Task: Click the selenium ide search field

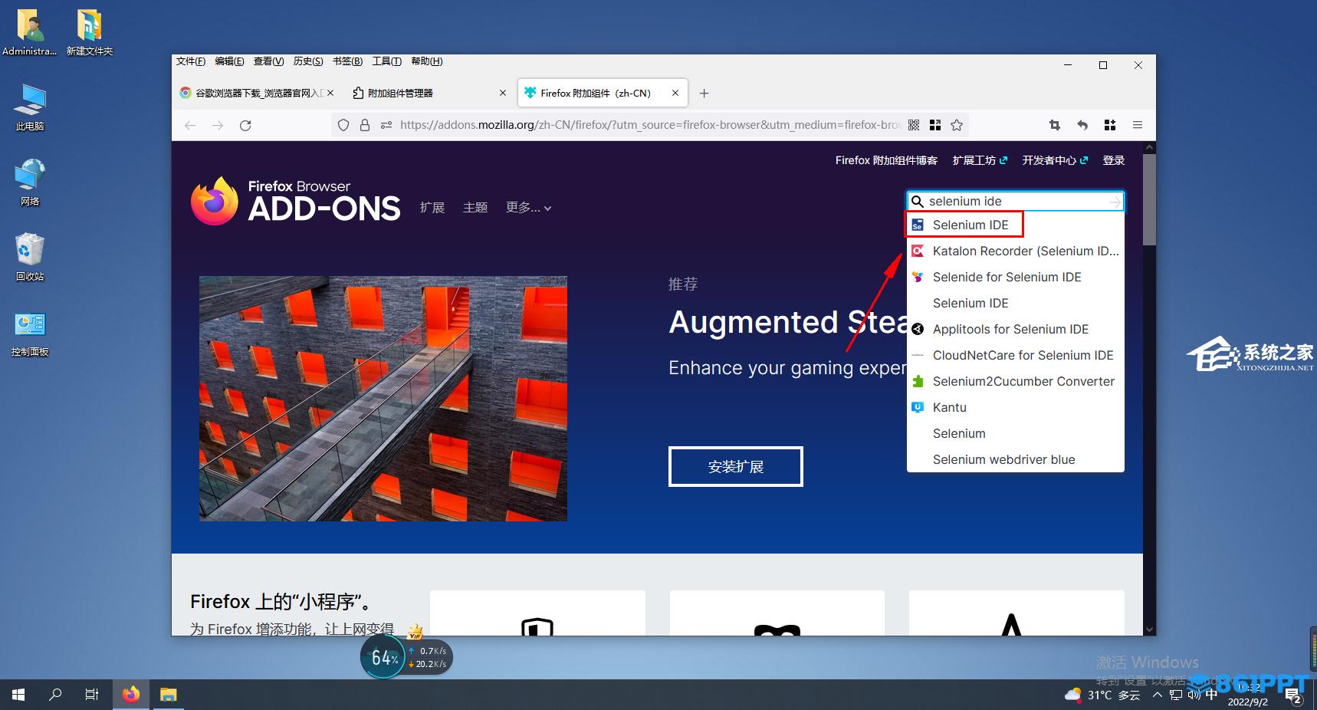Action: pos(1015,201)
